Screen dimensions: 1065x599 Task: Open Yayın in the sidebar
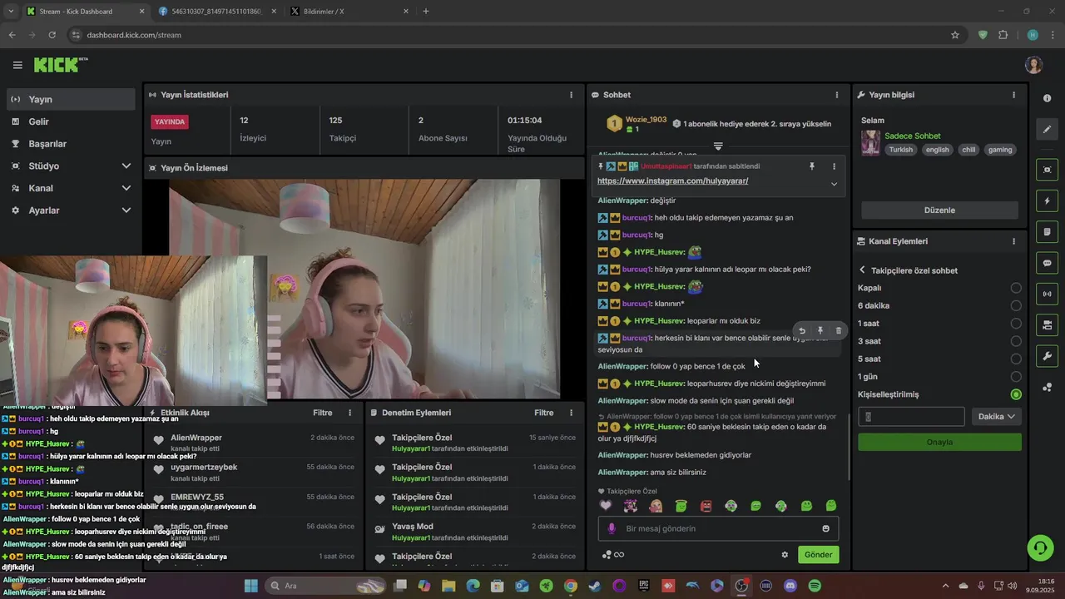[72, 99]
